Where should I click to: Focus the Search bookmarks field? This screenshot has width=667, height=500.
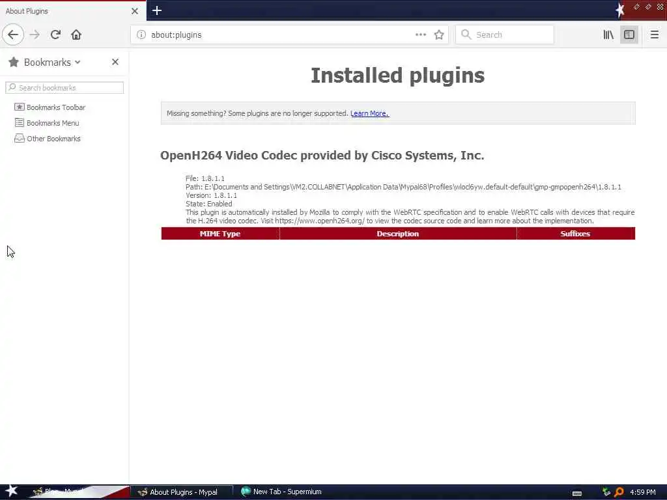click(x=64, y=88)
